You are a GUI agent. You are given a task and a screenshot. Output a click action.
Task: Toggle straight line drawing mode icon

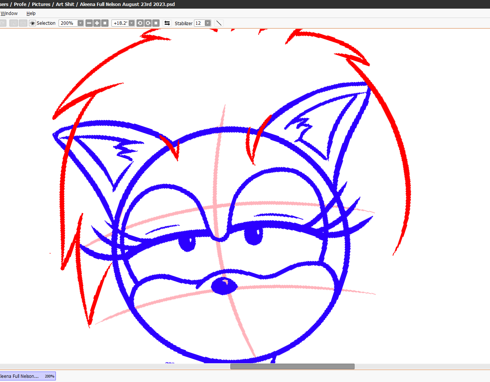(219, 23)
